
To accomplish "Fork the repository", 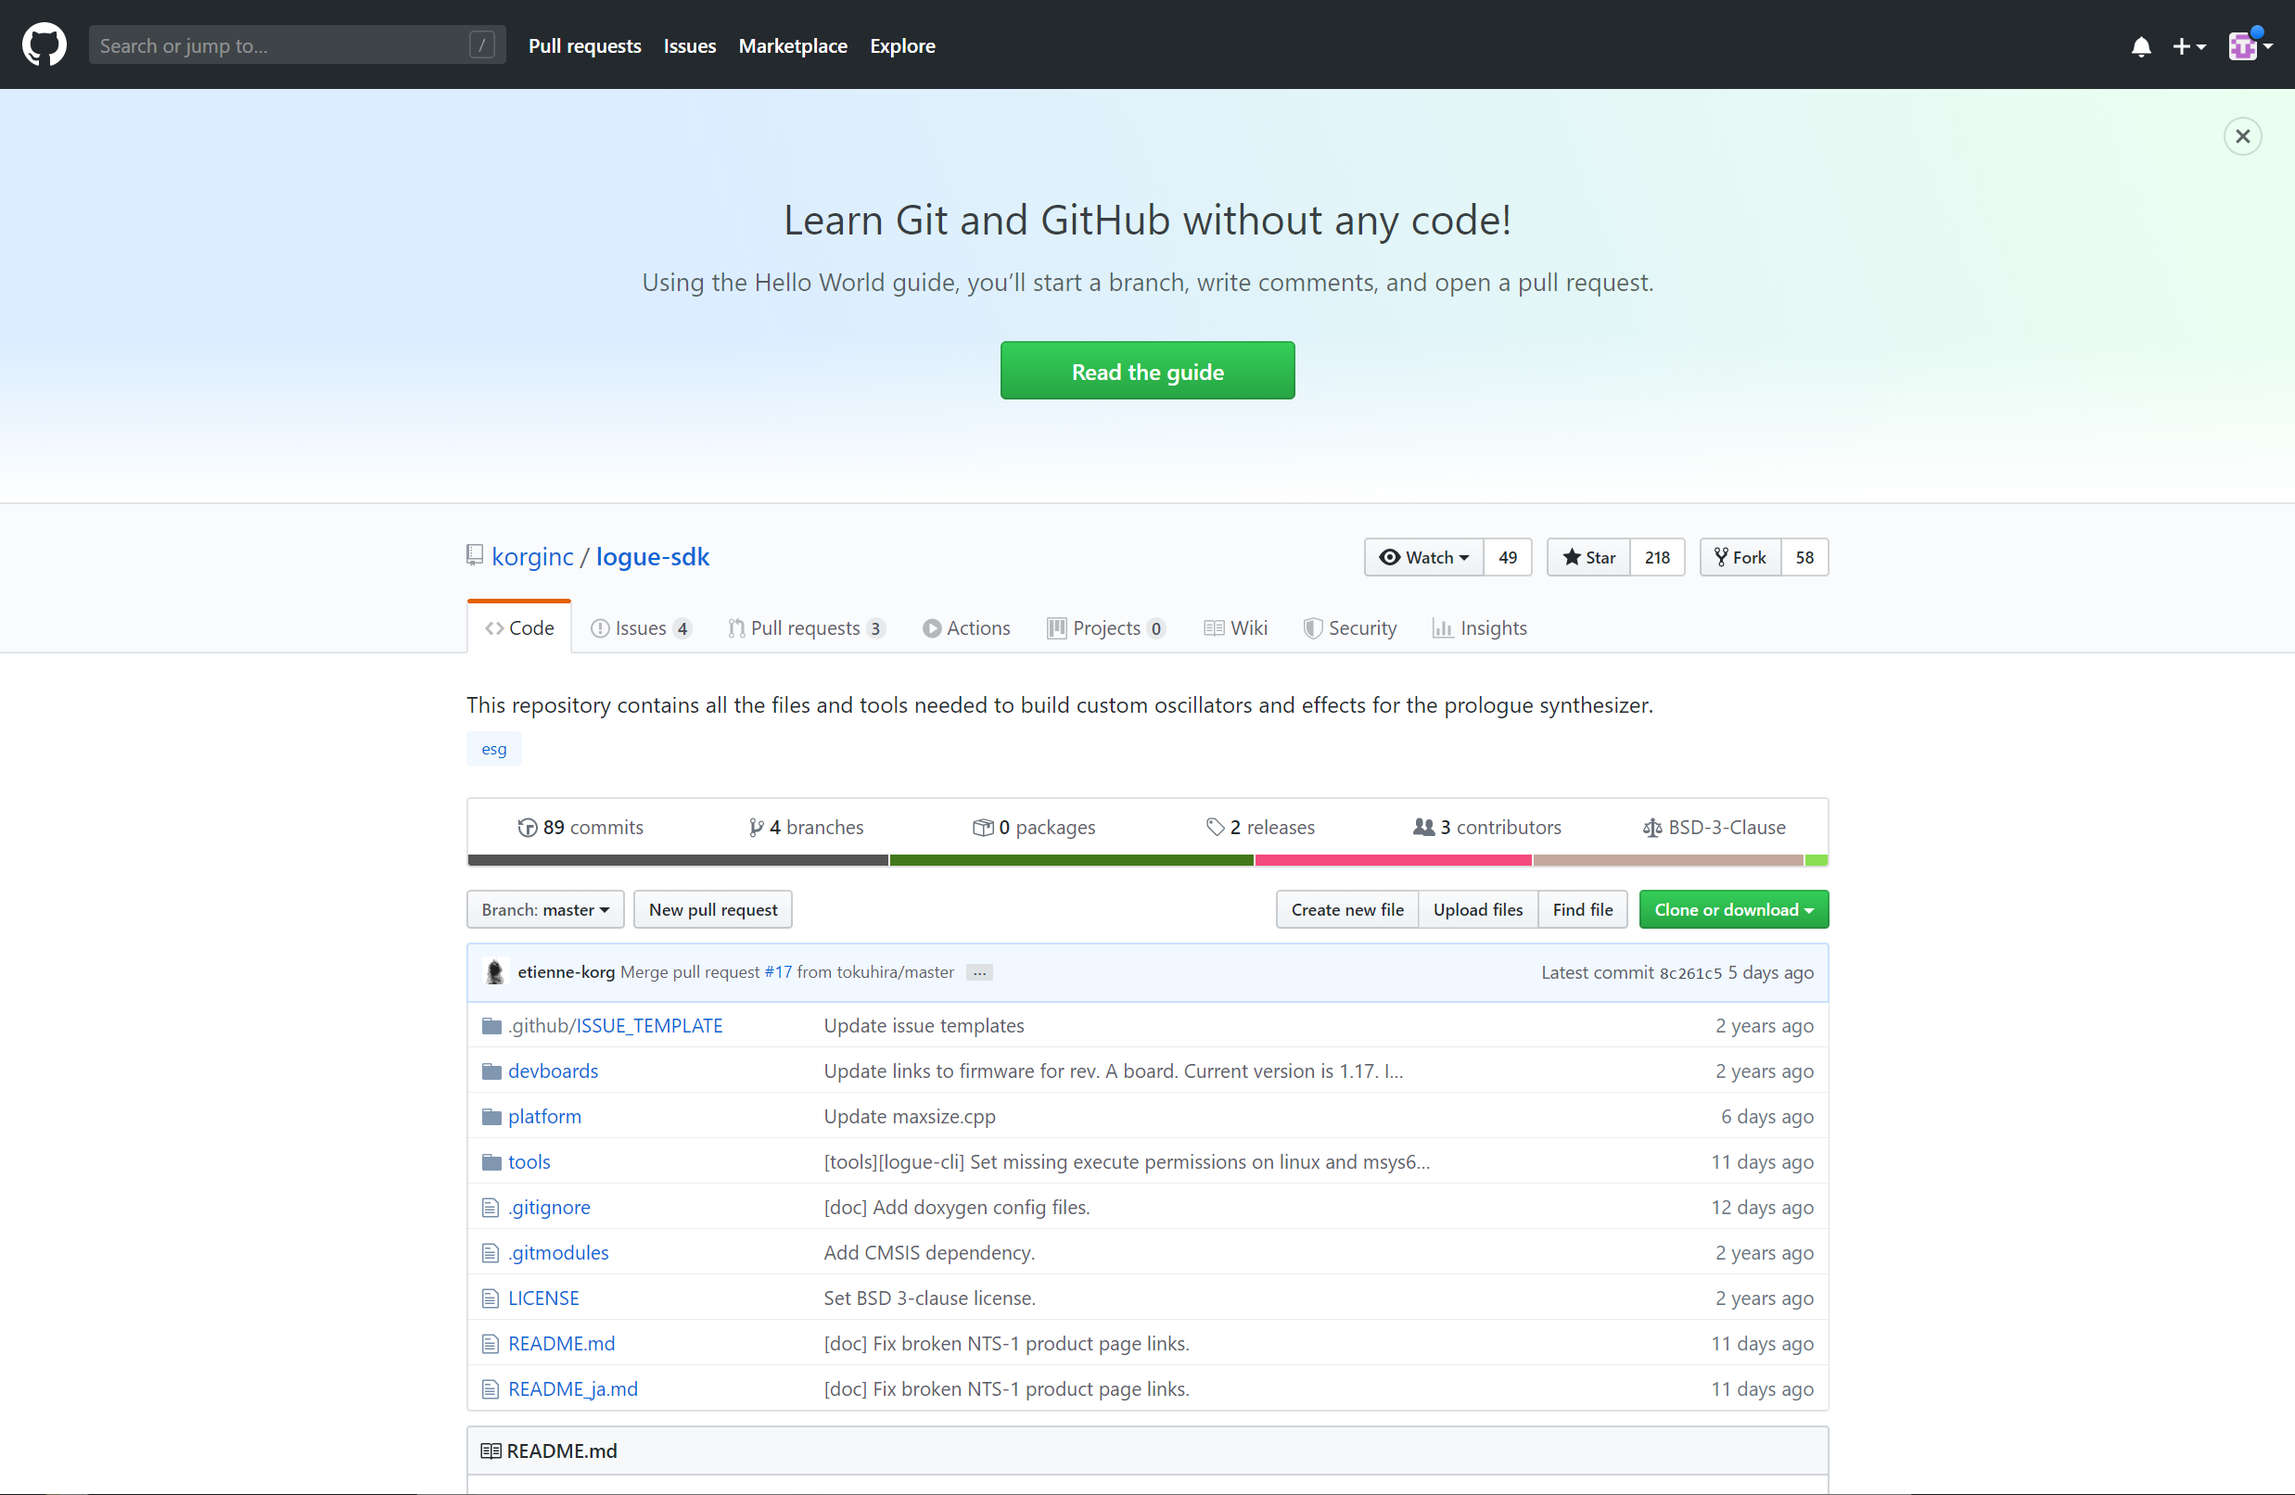I will (x=1740, y=557).
